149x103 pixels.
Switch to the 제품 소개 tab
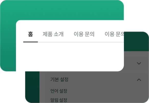53,34
